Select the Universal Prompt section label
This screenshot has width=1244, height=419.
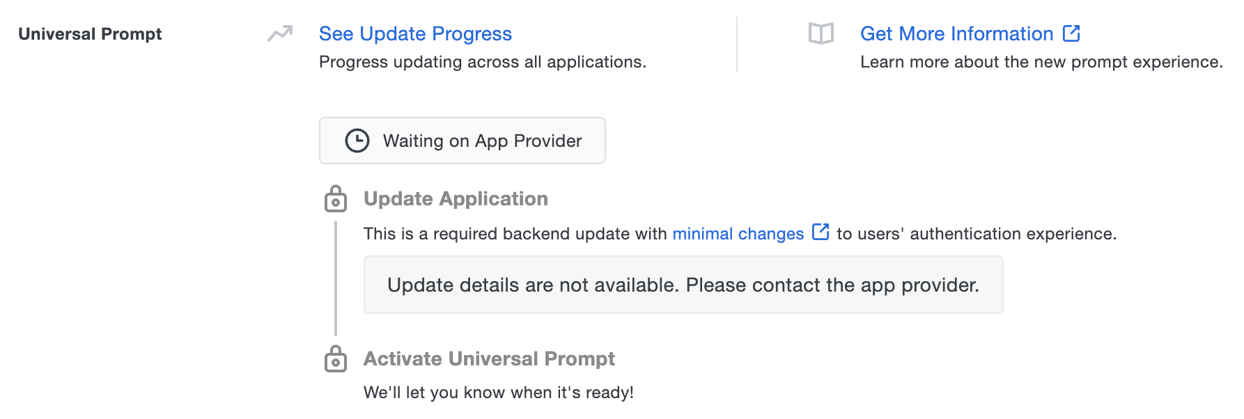coord(91,33)
